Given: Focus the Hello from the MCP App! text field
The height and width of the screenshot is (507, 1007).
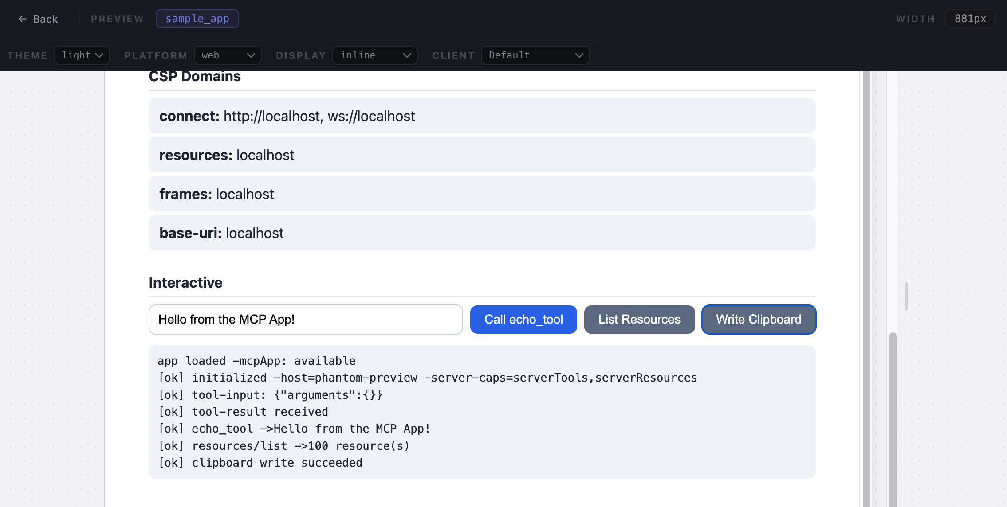Looking at the screenshot, I should [306, 320].
